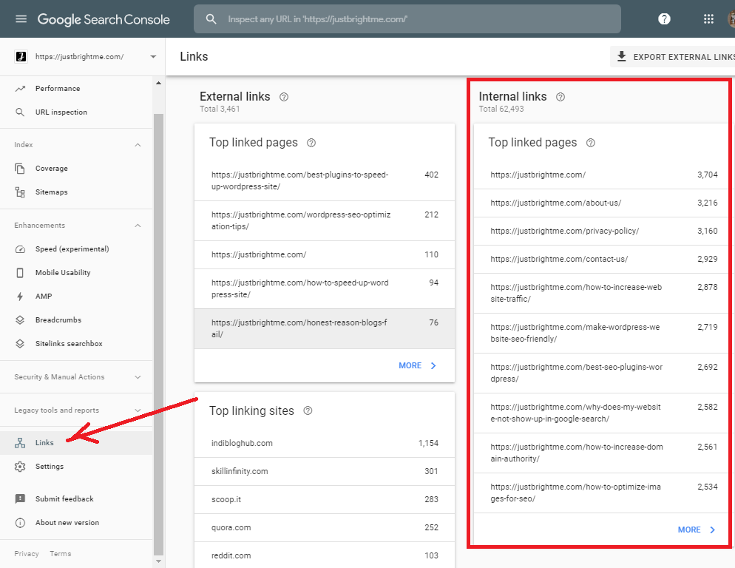Select how-to-optimize-images-for-seo row
The width and height of the screenshot is (735, 568).
tap(601, 493)
